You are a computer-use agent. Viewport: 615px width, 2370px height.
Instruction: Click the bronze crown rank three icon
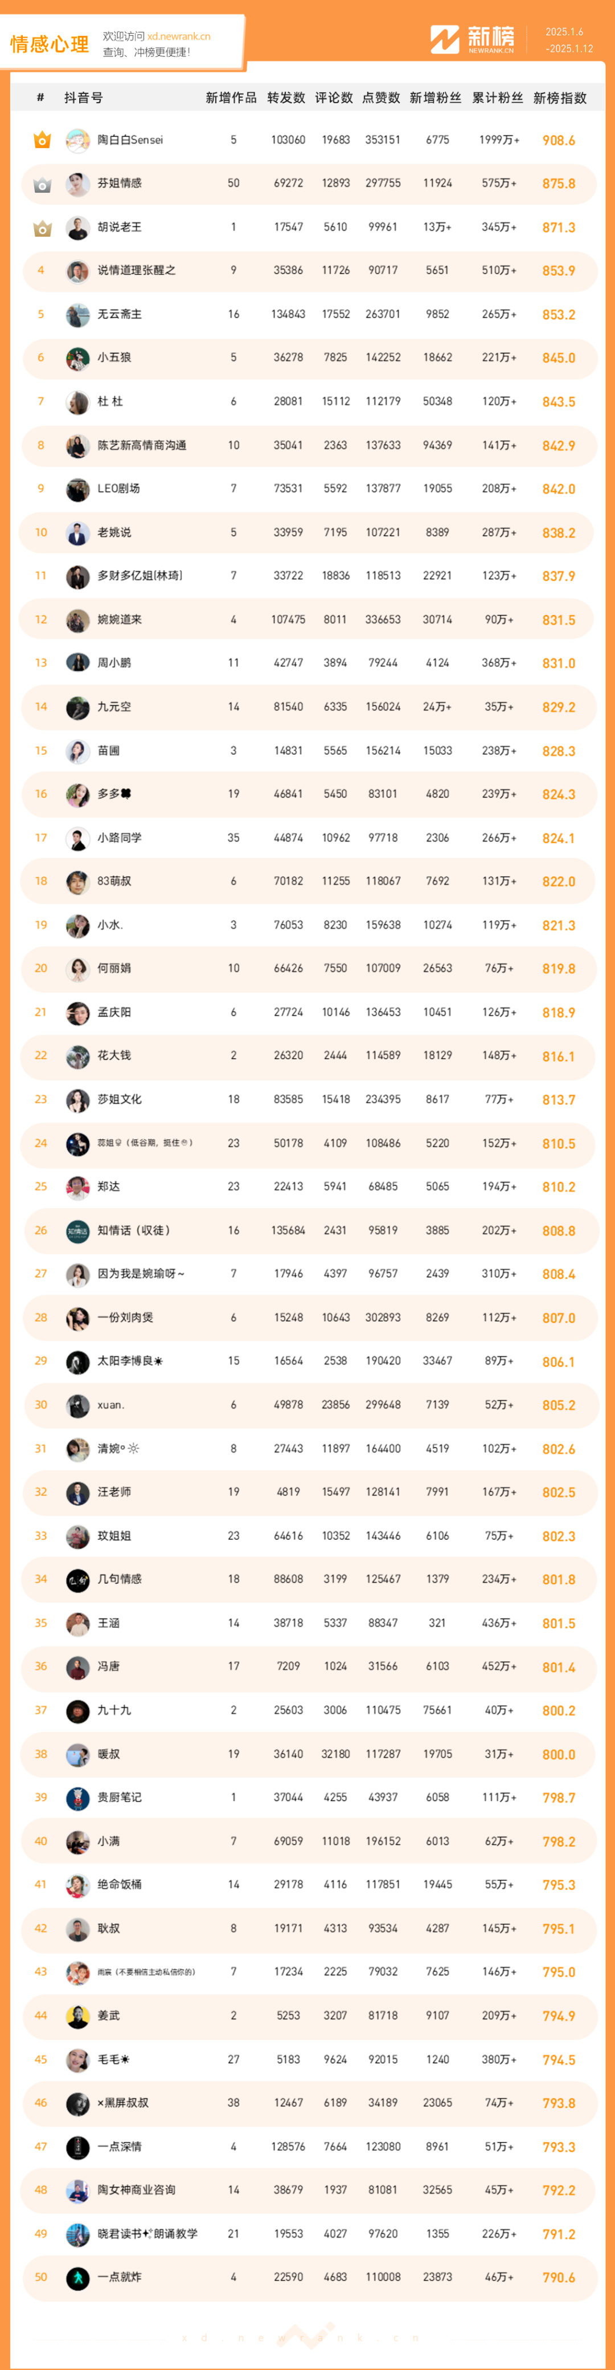(42, 228)
